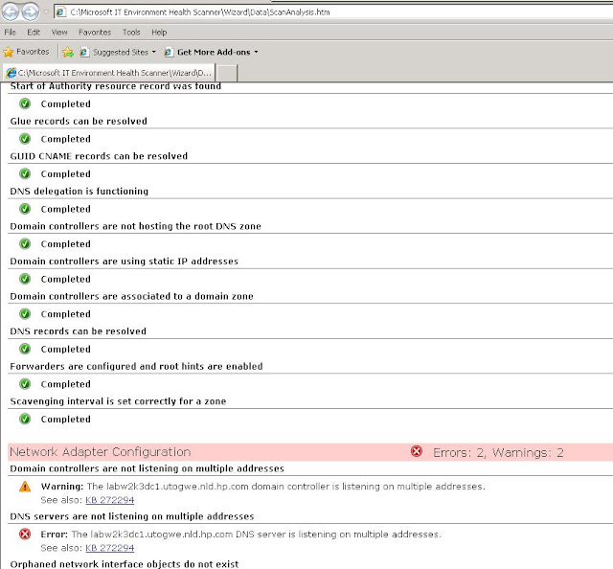Screen dimensions: 613x569
Task: Click the green check under static IP addresses
Action: [x=25, y=279]
